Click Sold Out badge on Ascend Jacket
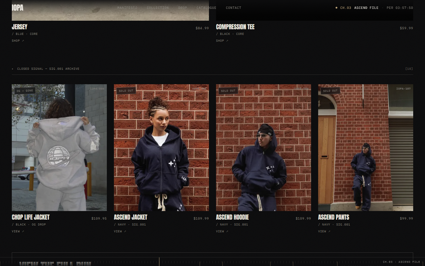This screenshot has width=425, height=266. click(126, 91)
